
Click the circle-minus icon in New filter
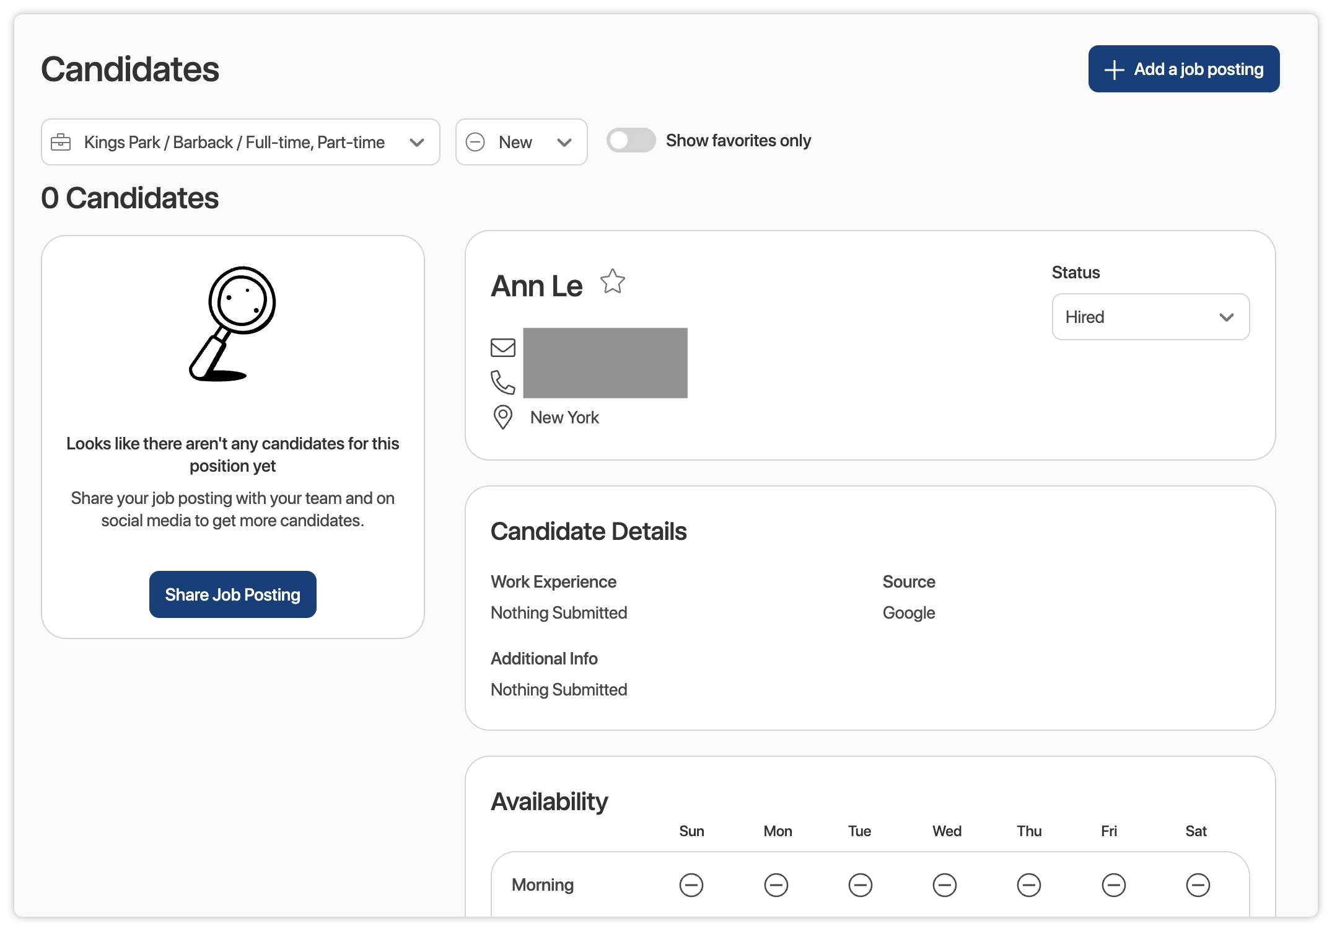pos(475,142)
